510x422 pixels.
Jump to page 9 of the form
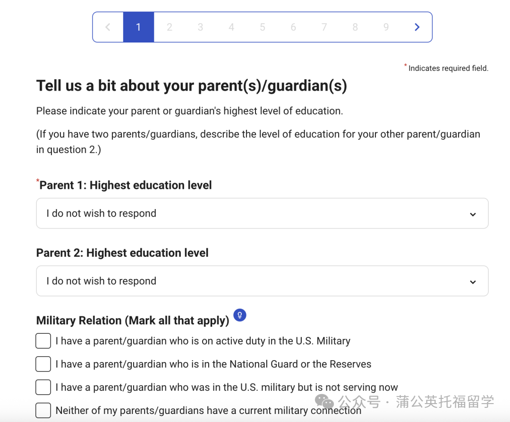(386, 27)
